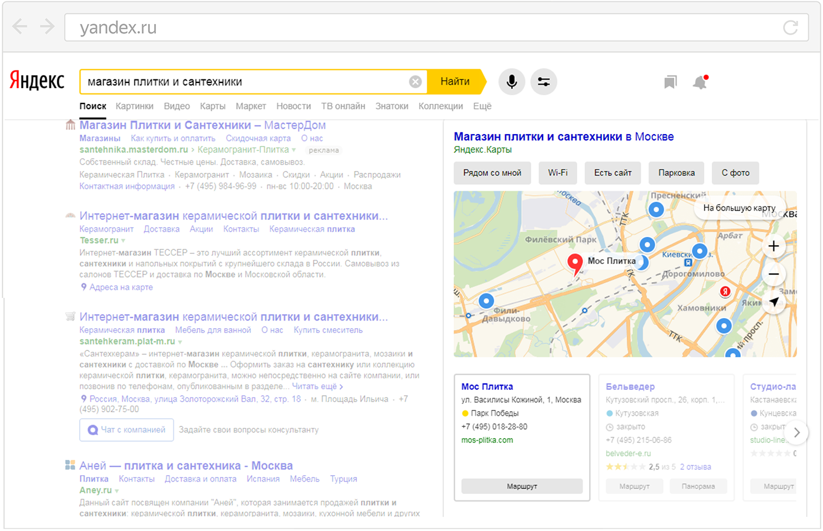Open Бельведер card title

630,386
